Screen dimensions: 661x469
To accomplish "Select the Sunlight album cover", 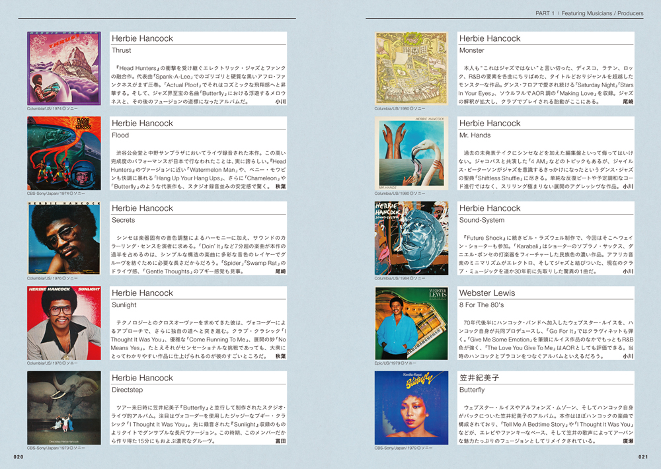I will coord(64,323).
